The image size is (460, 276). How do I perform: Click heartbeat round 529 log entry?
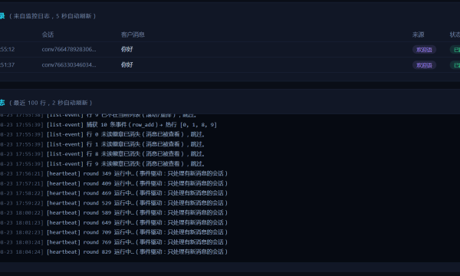pos(113,203)
